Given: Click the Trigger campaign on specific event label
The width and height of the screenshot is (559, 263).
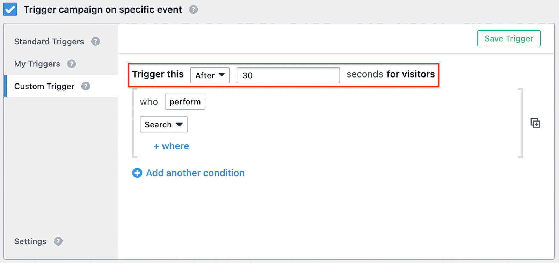Looking at the screenshot, I should [x=103, y=9].
